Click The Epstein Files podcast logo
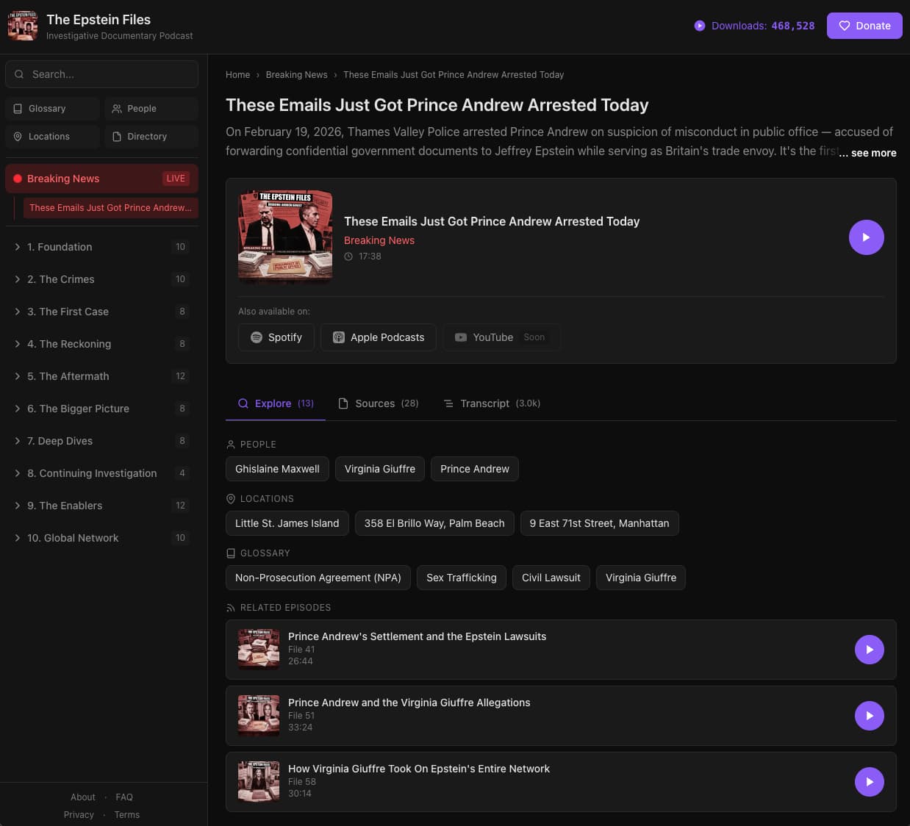 (x=23, y=25)
